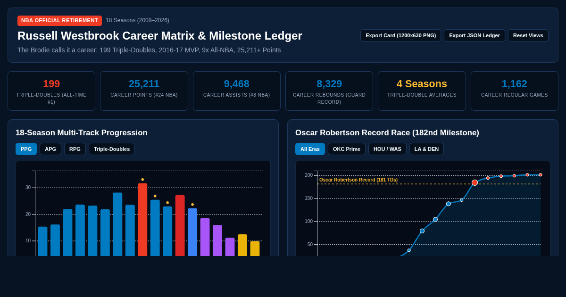The width and height of the screenshot is (566, 297).
Task: Filter record race to LA & DEN
Action: (426, 149)
